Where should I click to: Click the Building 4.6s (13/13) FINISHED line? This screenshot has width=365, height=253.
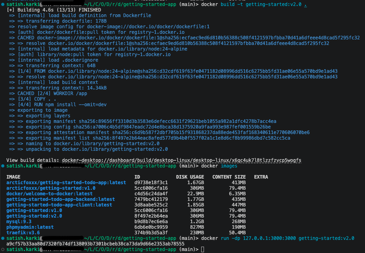54,10
